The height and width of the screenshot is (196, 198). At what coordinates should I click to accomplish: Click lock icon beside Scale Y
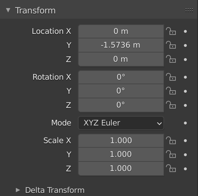(171, 154)
